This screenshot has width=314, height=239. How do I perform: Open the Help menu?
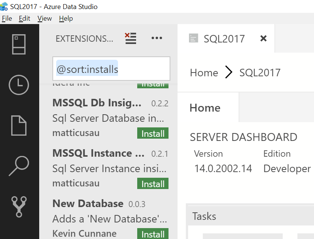coord(66,18)
